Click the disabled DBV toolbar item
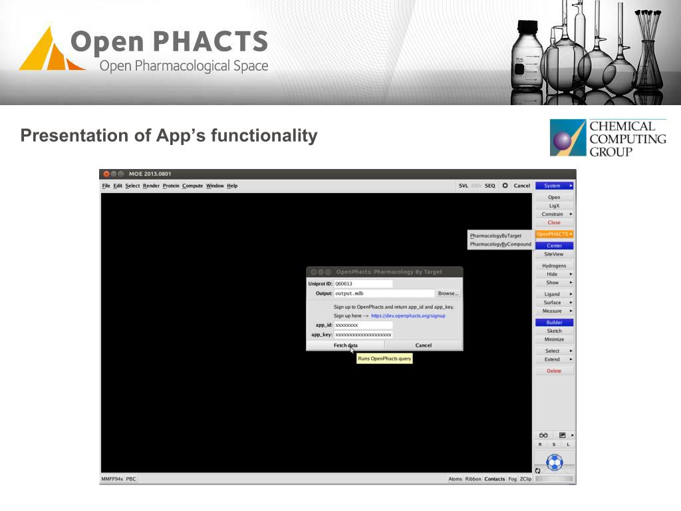This screenshot has height=511, width=681. tap(476, 186)
